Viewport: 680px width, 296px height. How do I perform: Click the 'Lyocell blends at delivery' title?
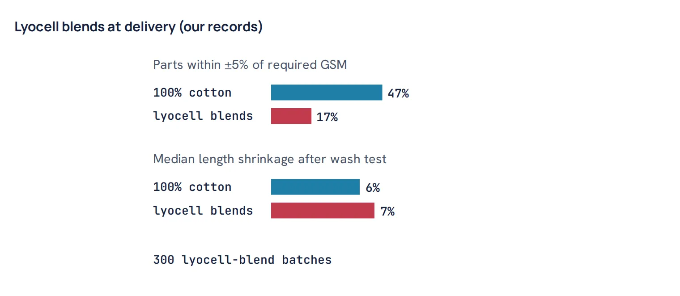coord(139,27)
